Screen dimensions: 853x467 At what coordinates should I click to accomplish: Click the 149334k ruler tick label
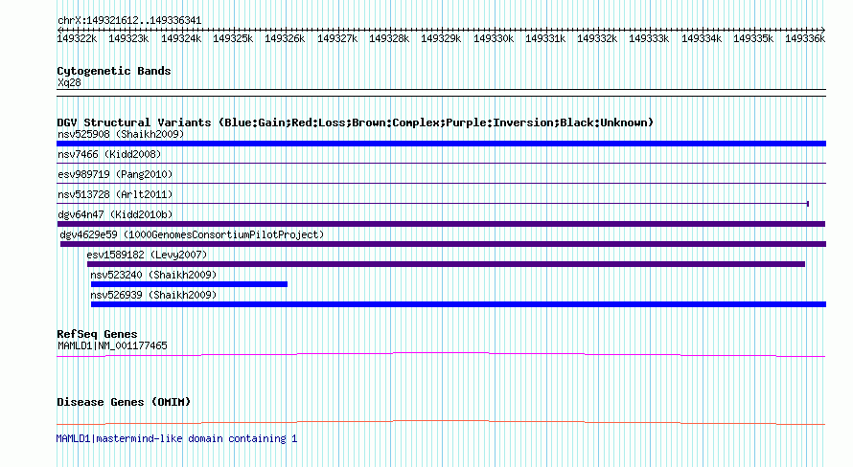pos(702,38)
